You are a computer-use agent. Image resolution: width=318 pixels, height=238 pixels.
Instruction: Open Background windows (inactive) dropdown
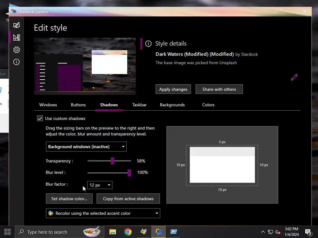(x=86, y=147)
